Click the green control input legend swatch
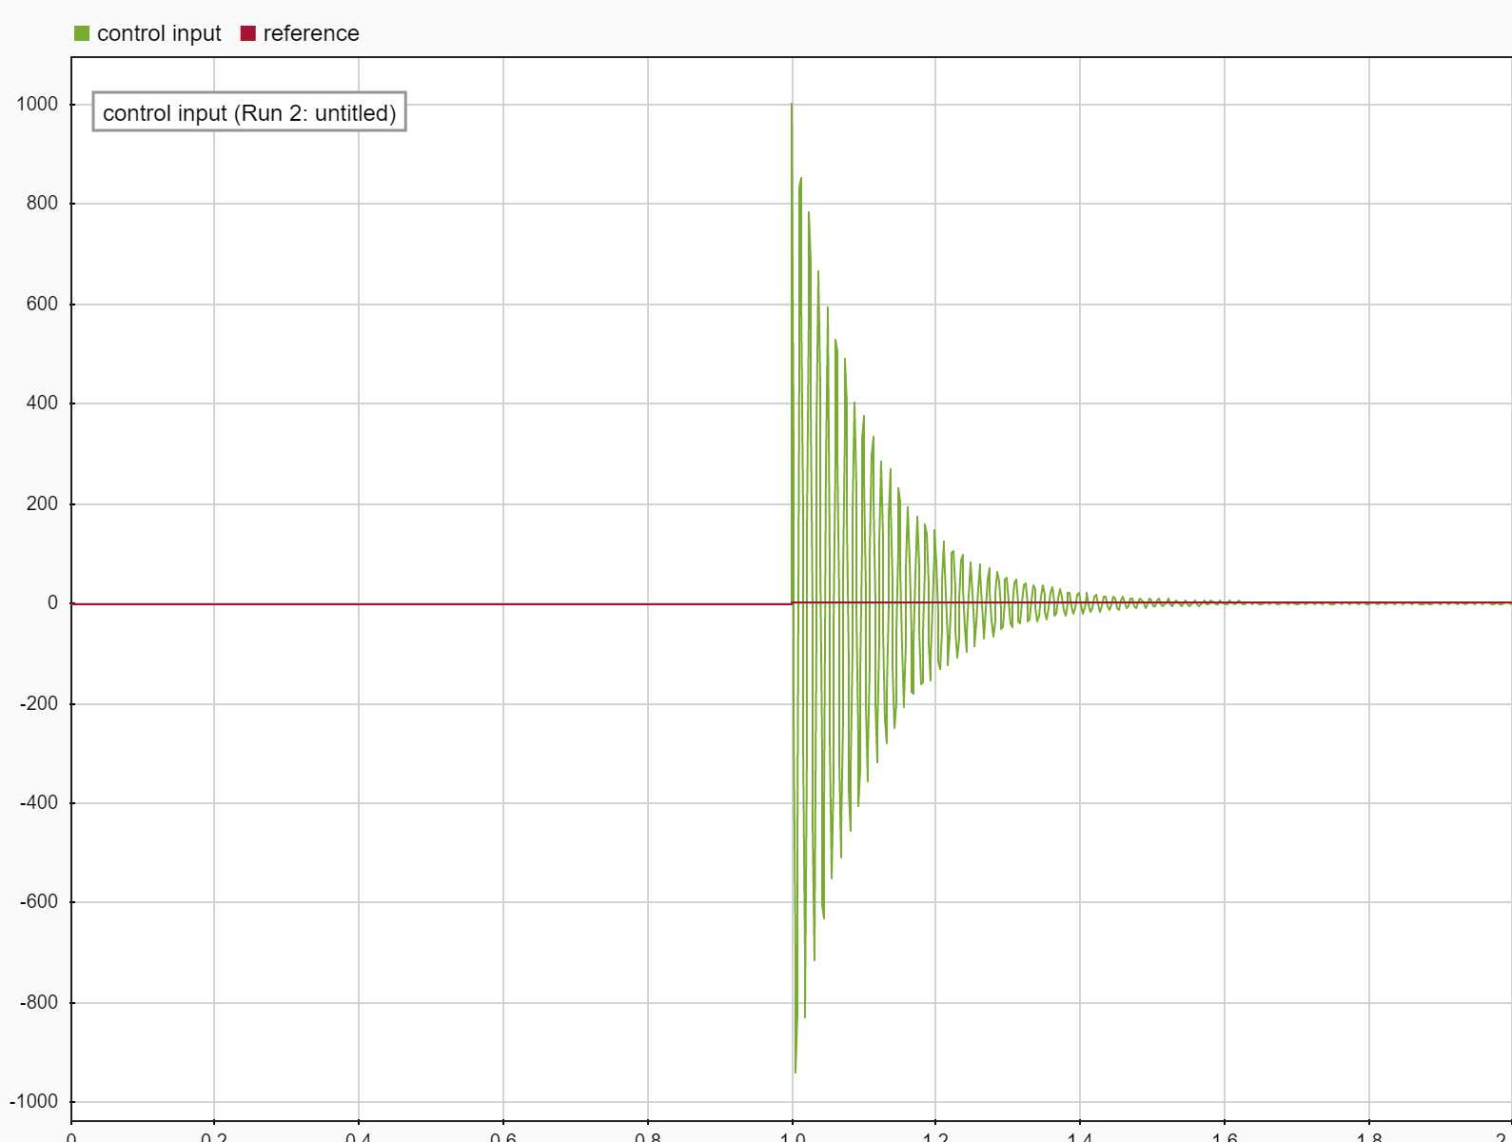Viewport: 1512px width, 1142px height. coord(82,33)
